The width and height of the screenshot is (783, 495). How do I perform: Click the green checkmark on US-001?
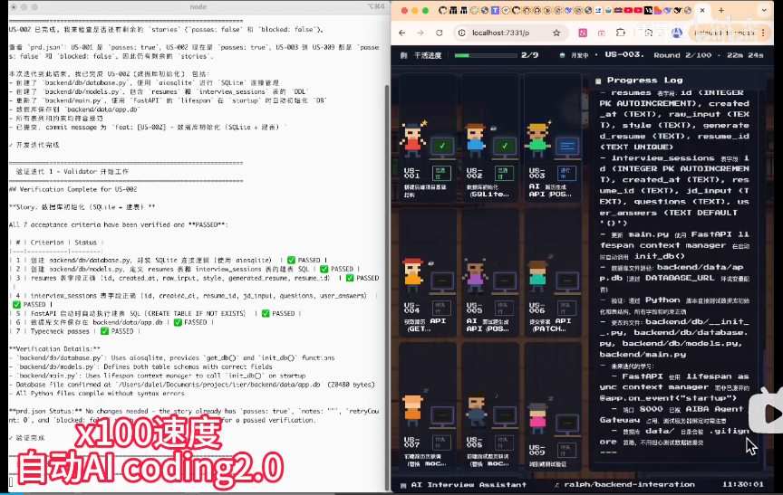pyautogui.click(x=441, y=145)
